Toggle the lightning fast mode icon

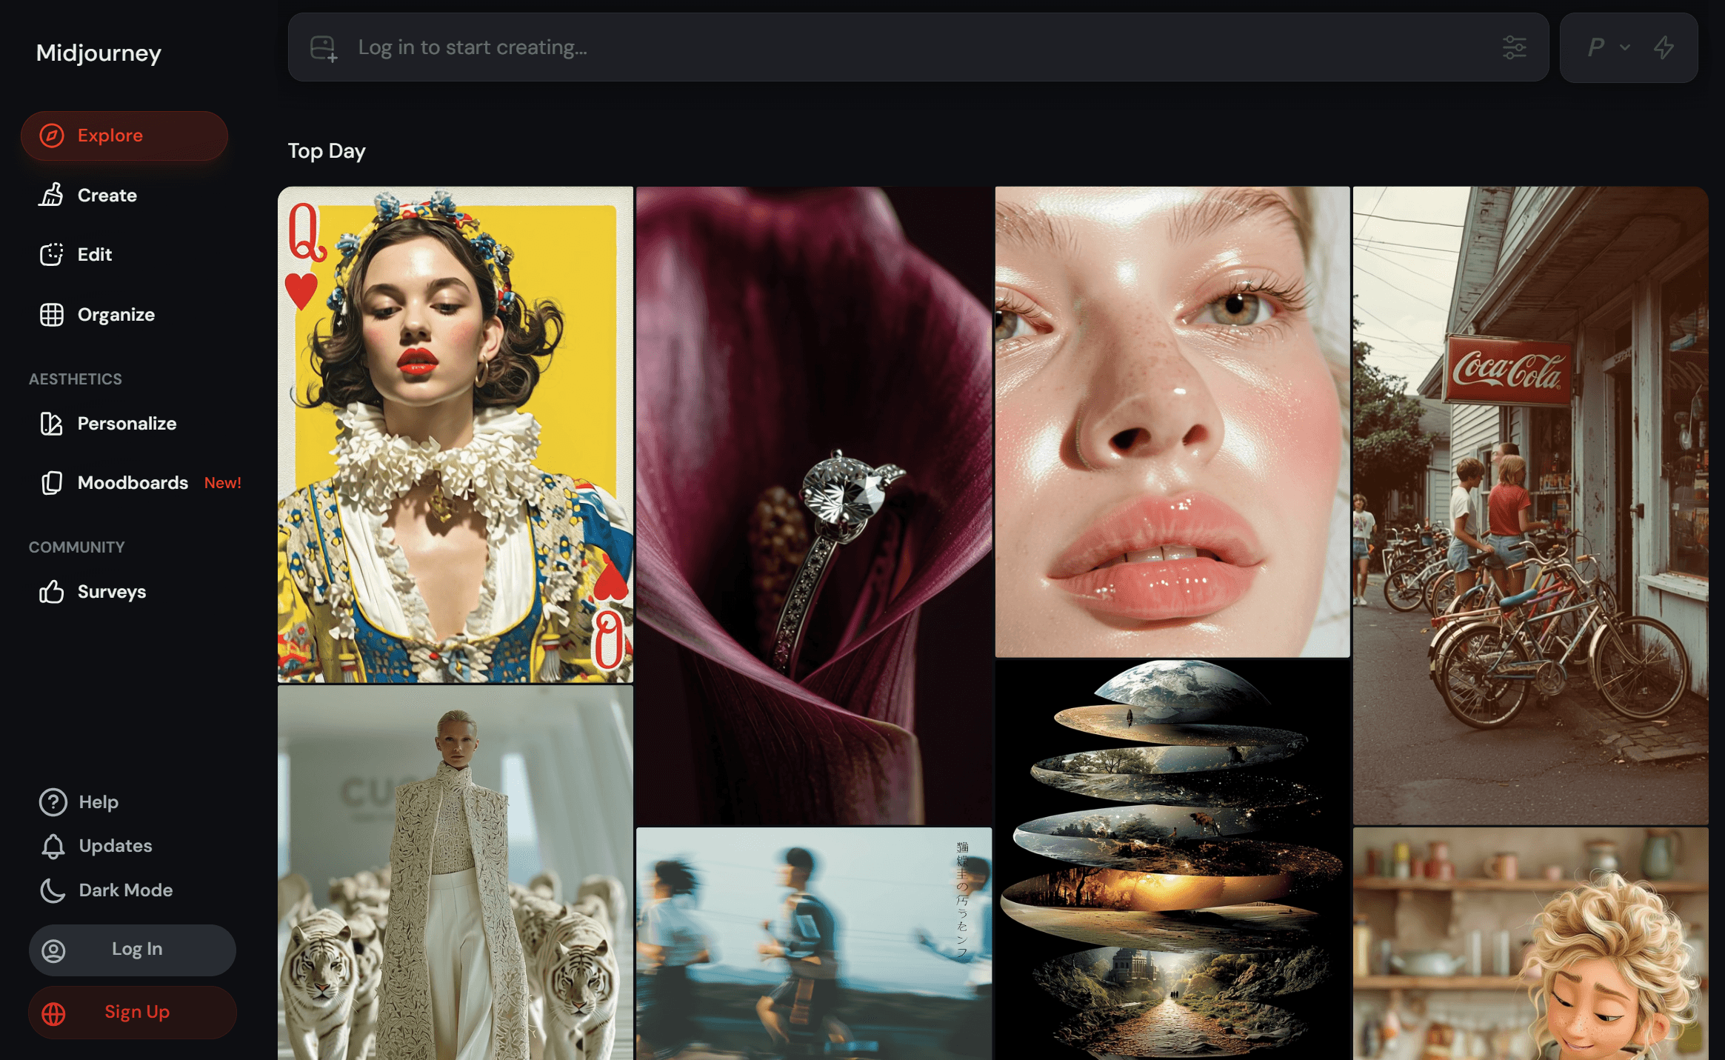click(x=1664, y=48)
